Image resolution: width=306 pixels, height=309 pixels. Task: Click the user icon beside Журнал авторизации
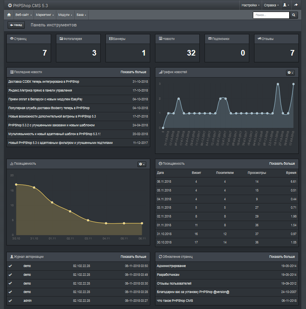12,257
